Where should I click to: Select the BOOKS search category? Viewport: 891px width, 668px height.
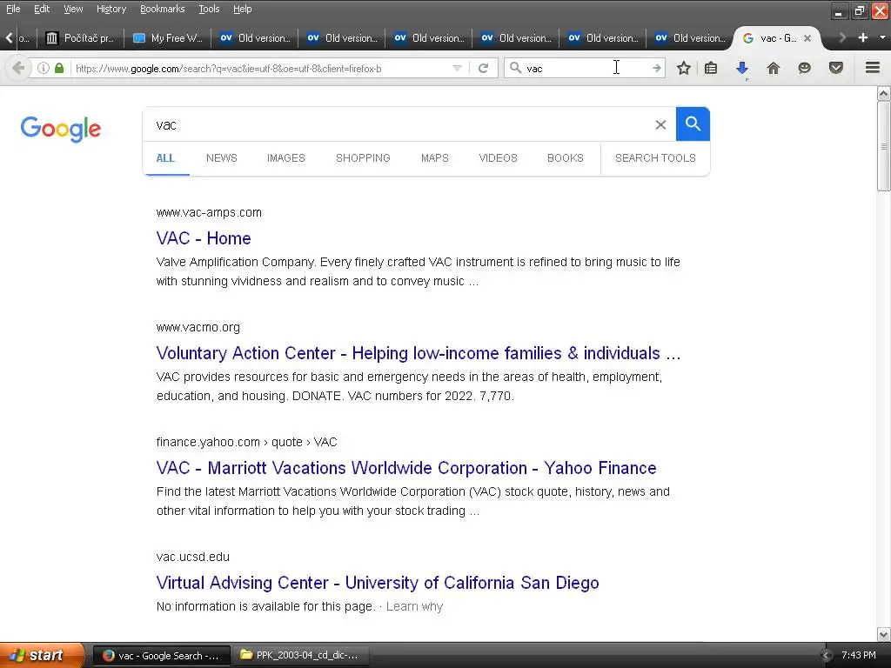click(566, 158)
